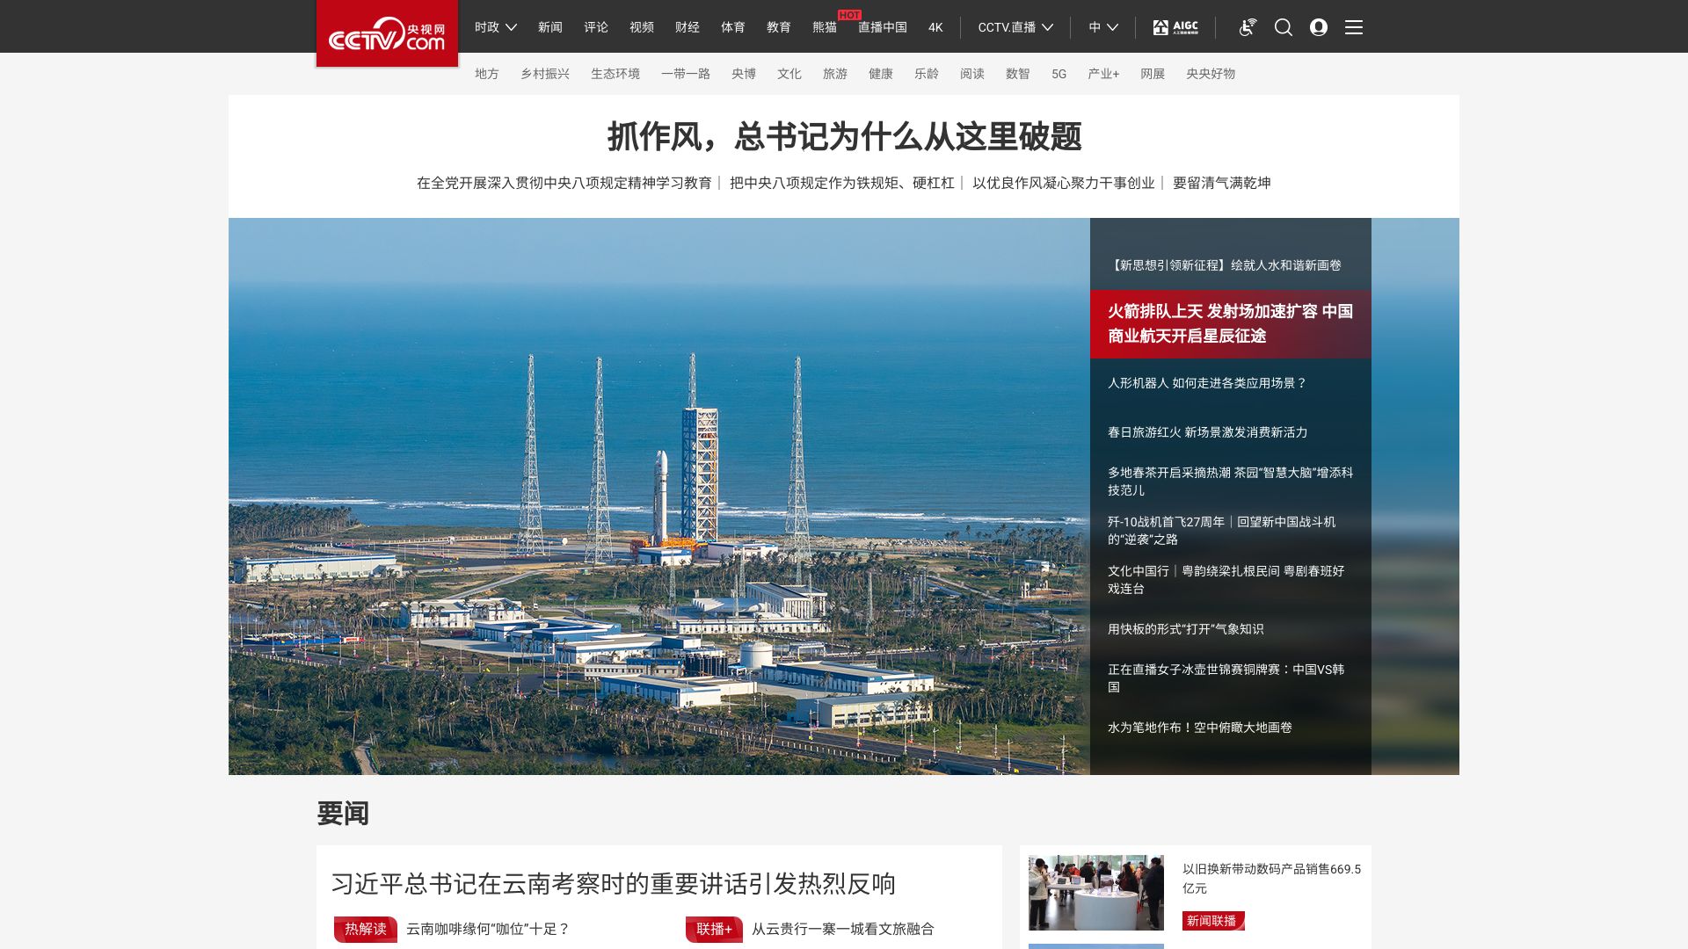The height and width of the screenshot is (949, 1688).
Task: Click 新闻联播 red label button
Action: tap(1212, 921)
